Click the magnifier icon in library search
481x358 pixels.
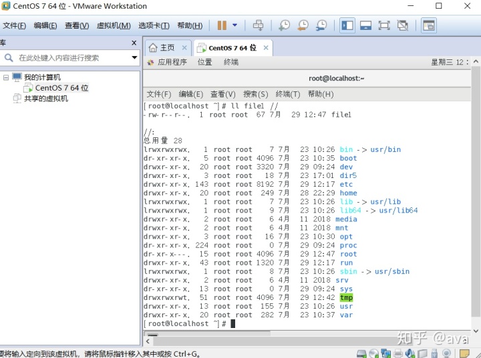[x=9, y=57]
